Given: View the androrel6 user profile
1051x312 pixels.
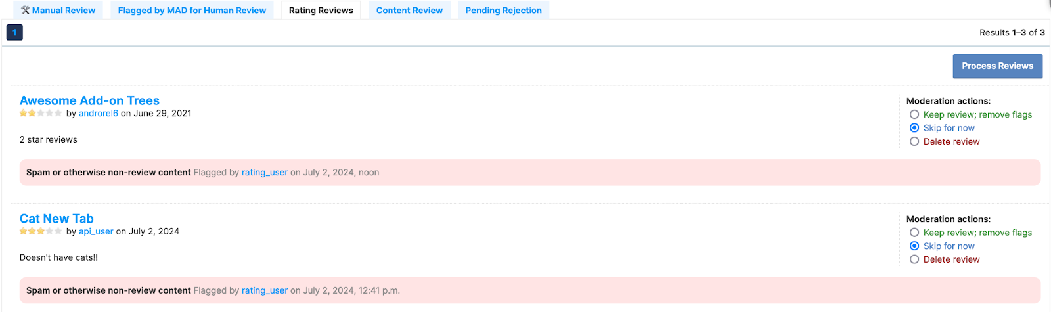Looking at the screenshot, I should click(x=99, y=113).
